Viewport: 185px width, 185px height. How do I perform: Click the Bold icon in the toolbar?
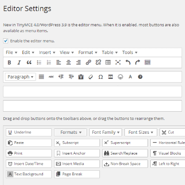9,62
